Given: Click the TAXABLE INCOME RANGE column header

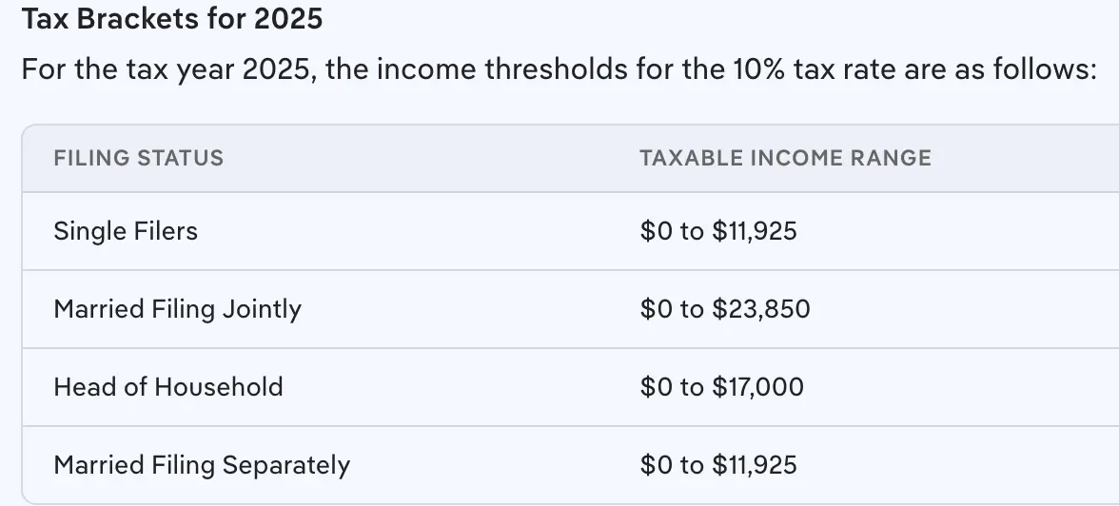Looking at the screenshot, I should (785, 158).
